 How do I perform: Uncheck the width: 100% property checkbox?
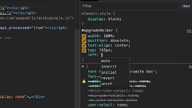click(x=84, y=36)
